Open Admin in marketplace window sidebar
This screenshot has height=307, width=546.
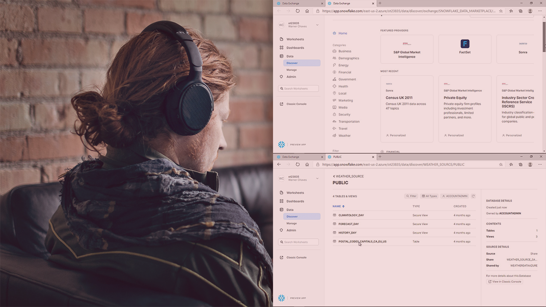pos(288,77)
